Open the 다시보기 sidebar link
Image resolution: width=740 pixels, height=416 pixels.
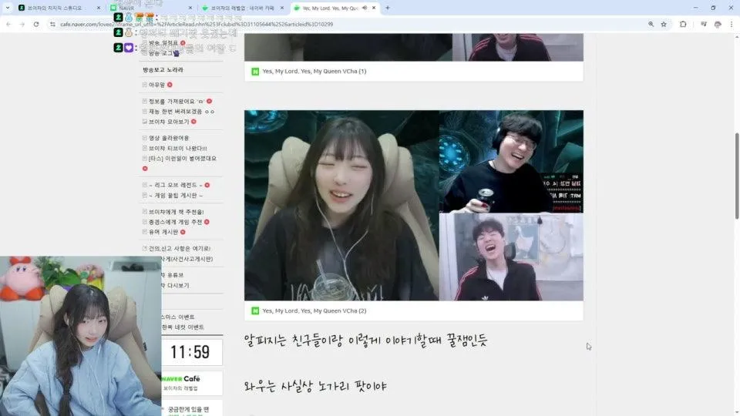(x=176, y=285)
